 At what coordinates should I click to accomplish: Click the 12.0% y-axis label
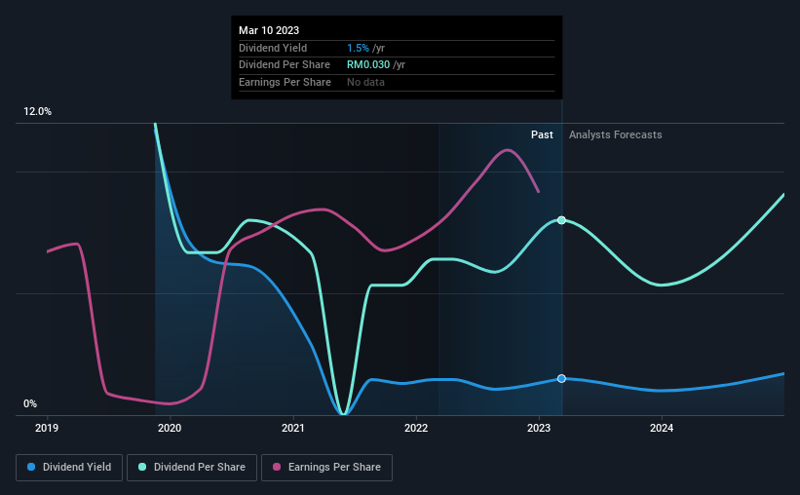[37, 112]
